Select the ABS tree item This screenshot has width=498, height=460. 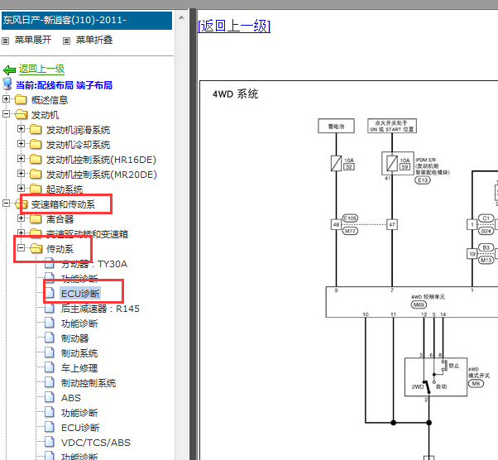pos(71,398)
